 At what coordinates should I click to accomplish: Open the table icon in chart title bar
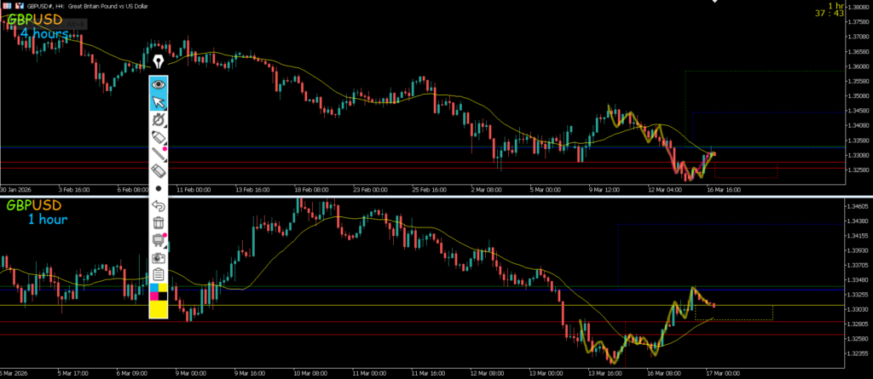[8, 5]
